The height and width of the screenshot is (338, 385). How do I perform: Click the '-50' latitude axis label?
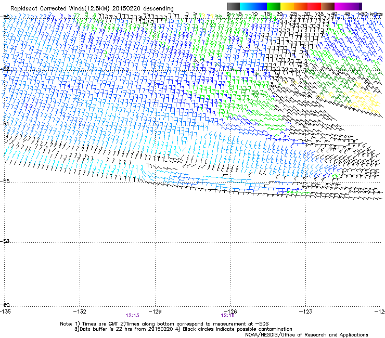pos(5,17)
